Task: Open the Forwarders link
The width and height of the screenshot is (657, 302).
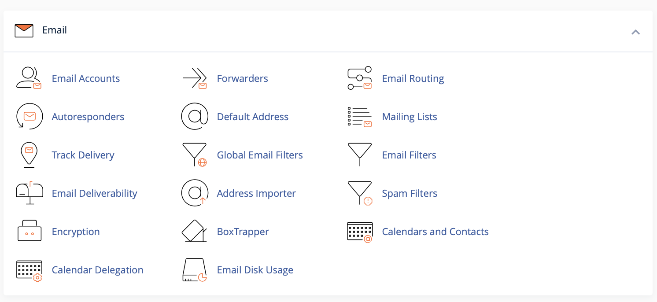Action: click(243, 78)
